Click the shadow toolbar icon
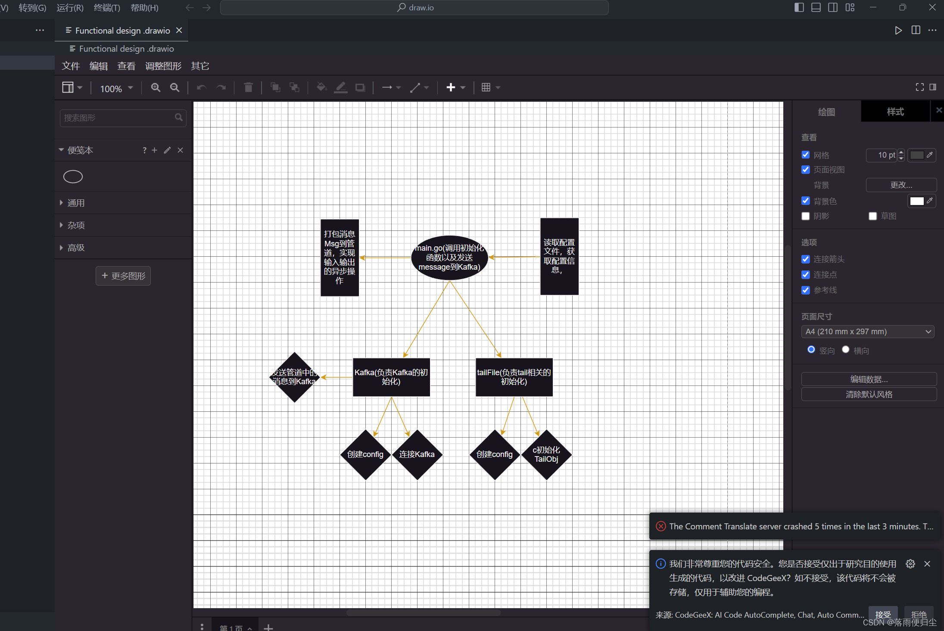Image resolution: width=944 pixels, height=631 pixels. point(360,88)
